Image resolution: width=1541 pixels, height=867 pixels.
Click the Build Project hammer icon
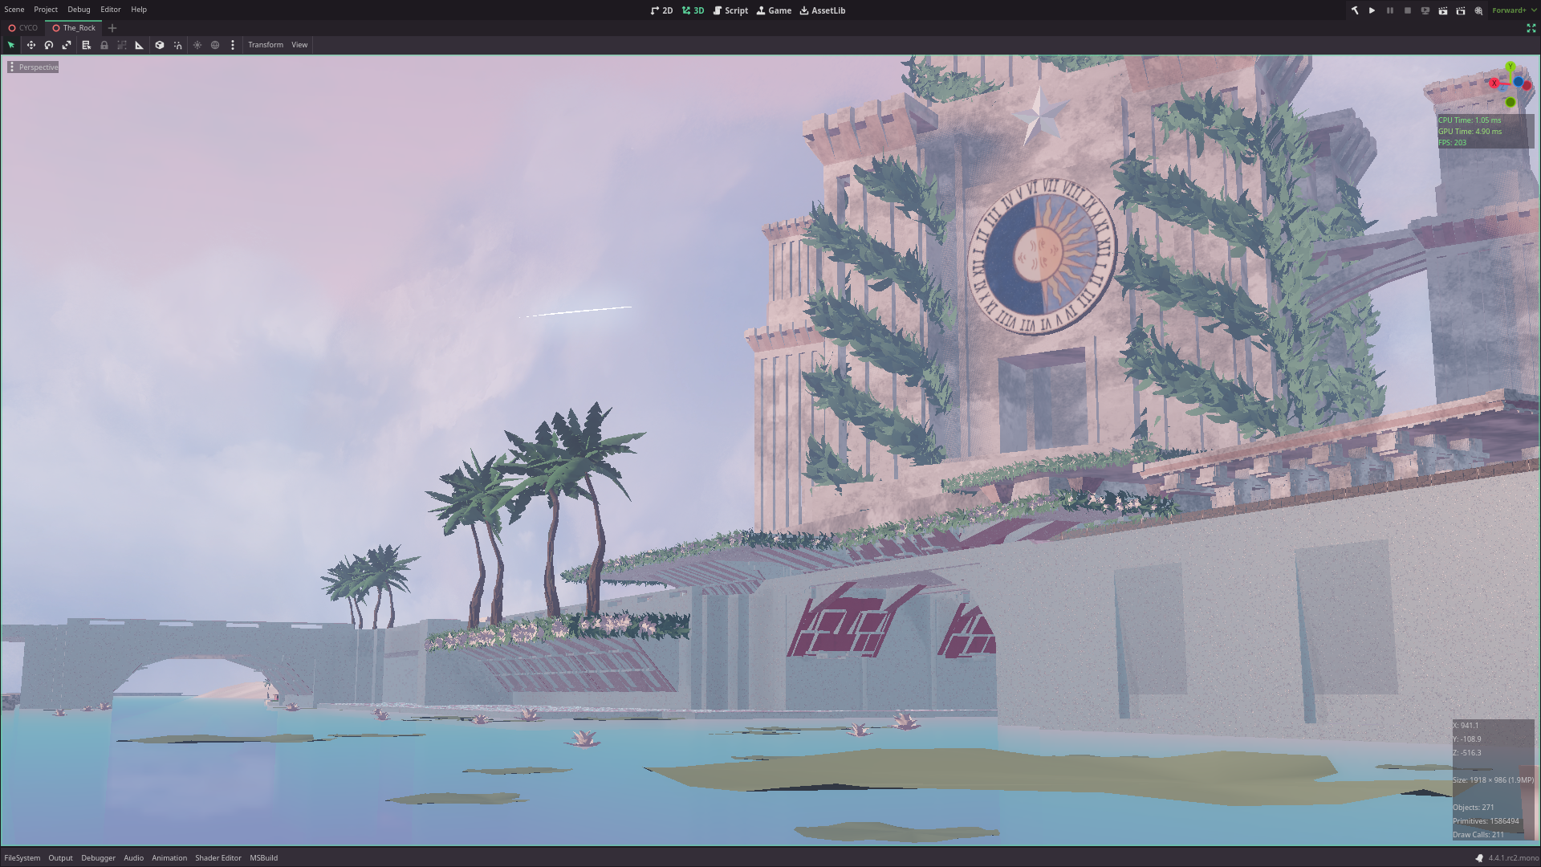point(1355,10)
